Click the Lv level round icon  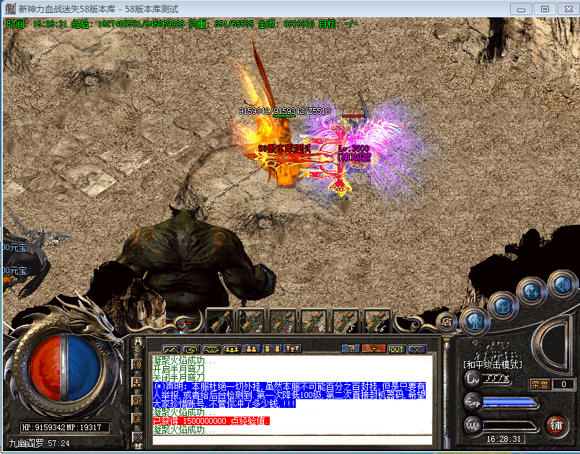click(473, 379)
